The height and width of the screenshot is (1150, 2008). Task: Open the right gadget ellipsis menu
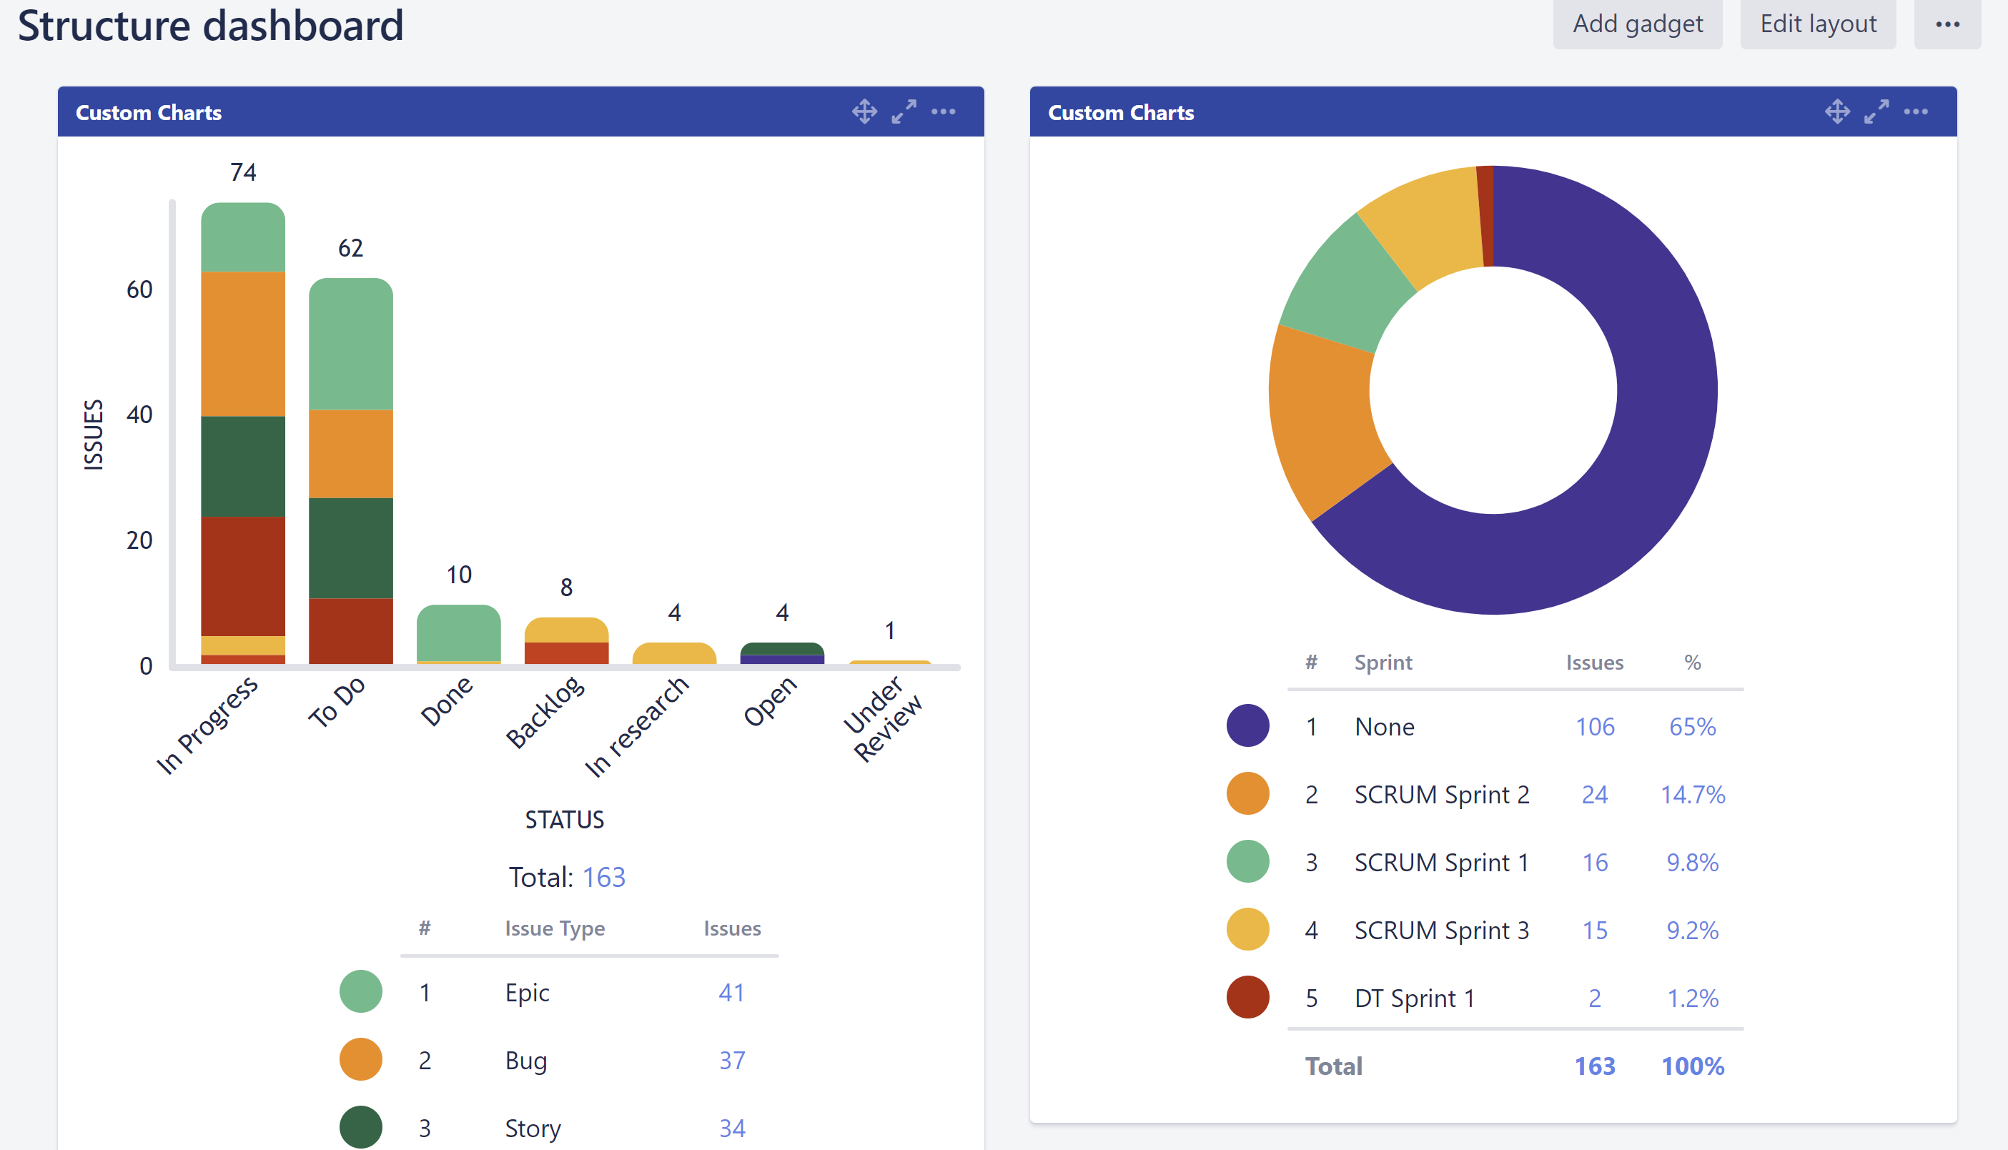pyautogui.click(x=1915, y=111)
